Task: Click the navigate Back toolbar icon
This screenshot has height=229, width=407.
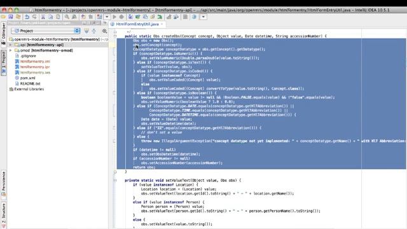Action: (x=83, y=17)
